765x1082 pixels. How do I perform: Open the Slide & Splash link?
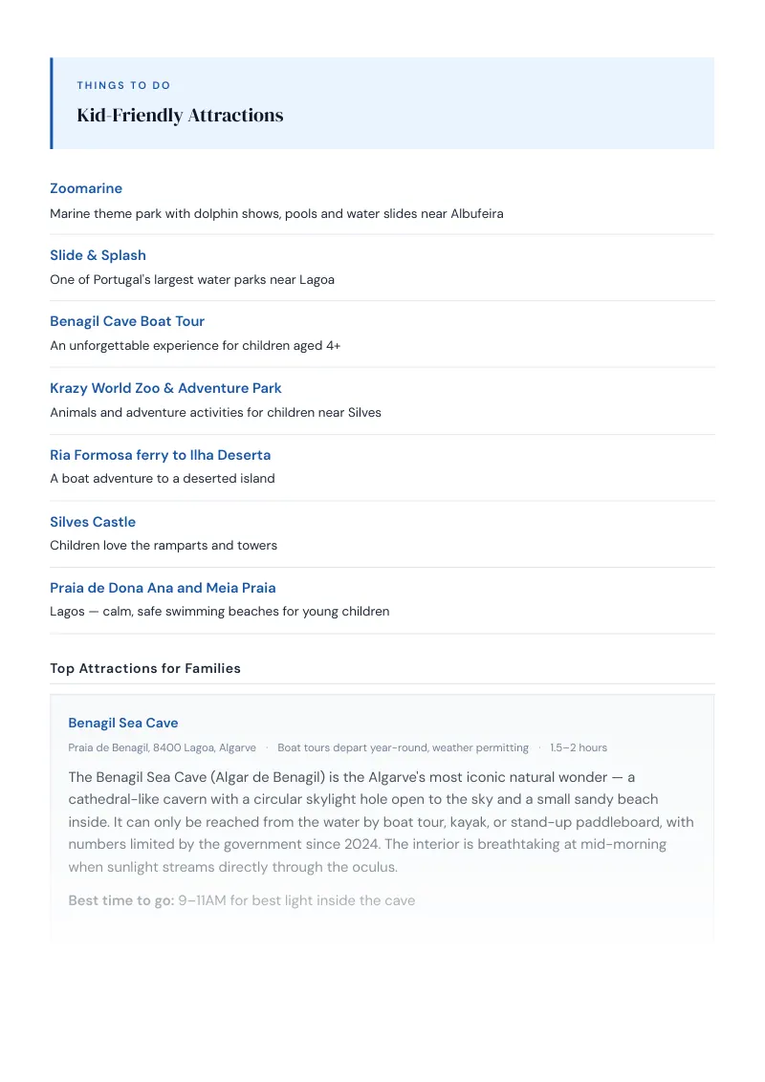(98, 255)
